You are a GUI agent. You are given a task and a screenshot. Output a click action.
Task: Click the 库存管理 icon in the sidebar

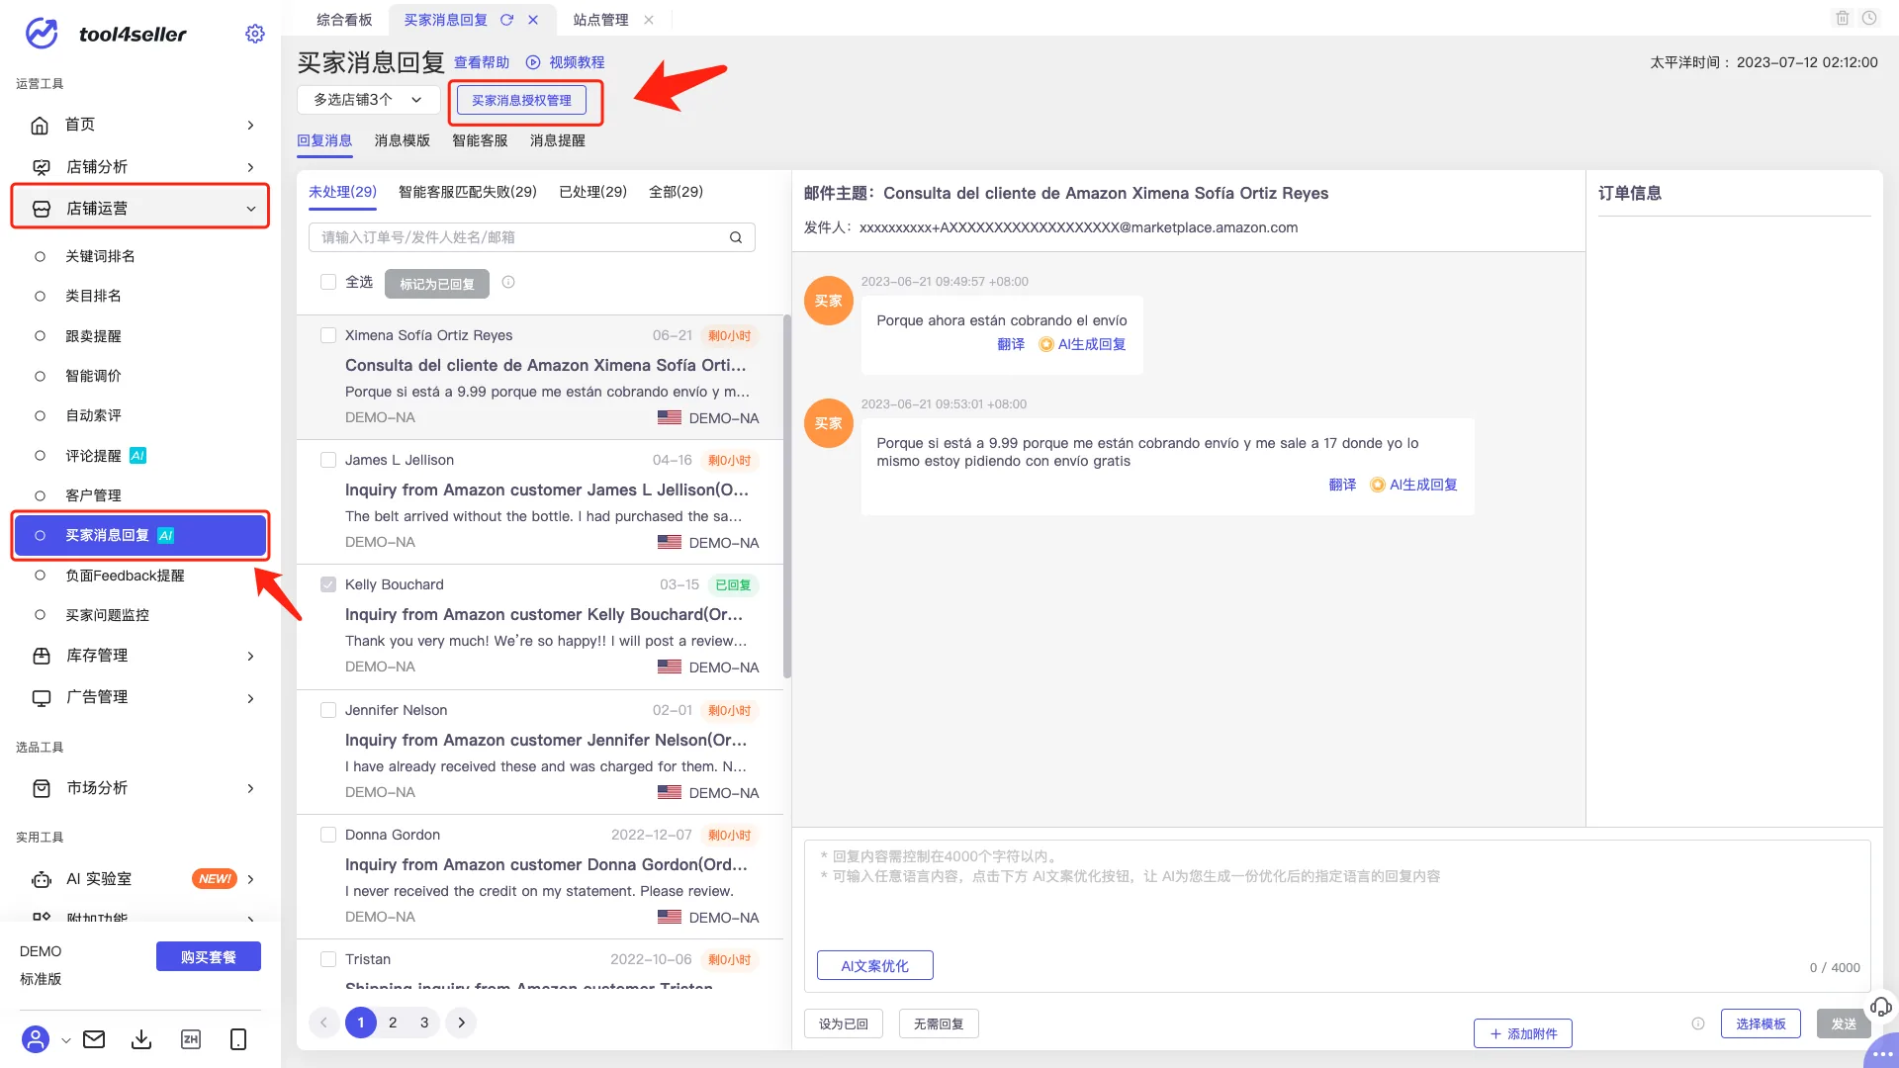[42, 656]
